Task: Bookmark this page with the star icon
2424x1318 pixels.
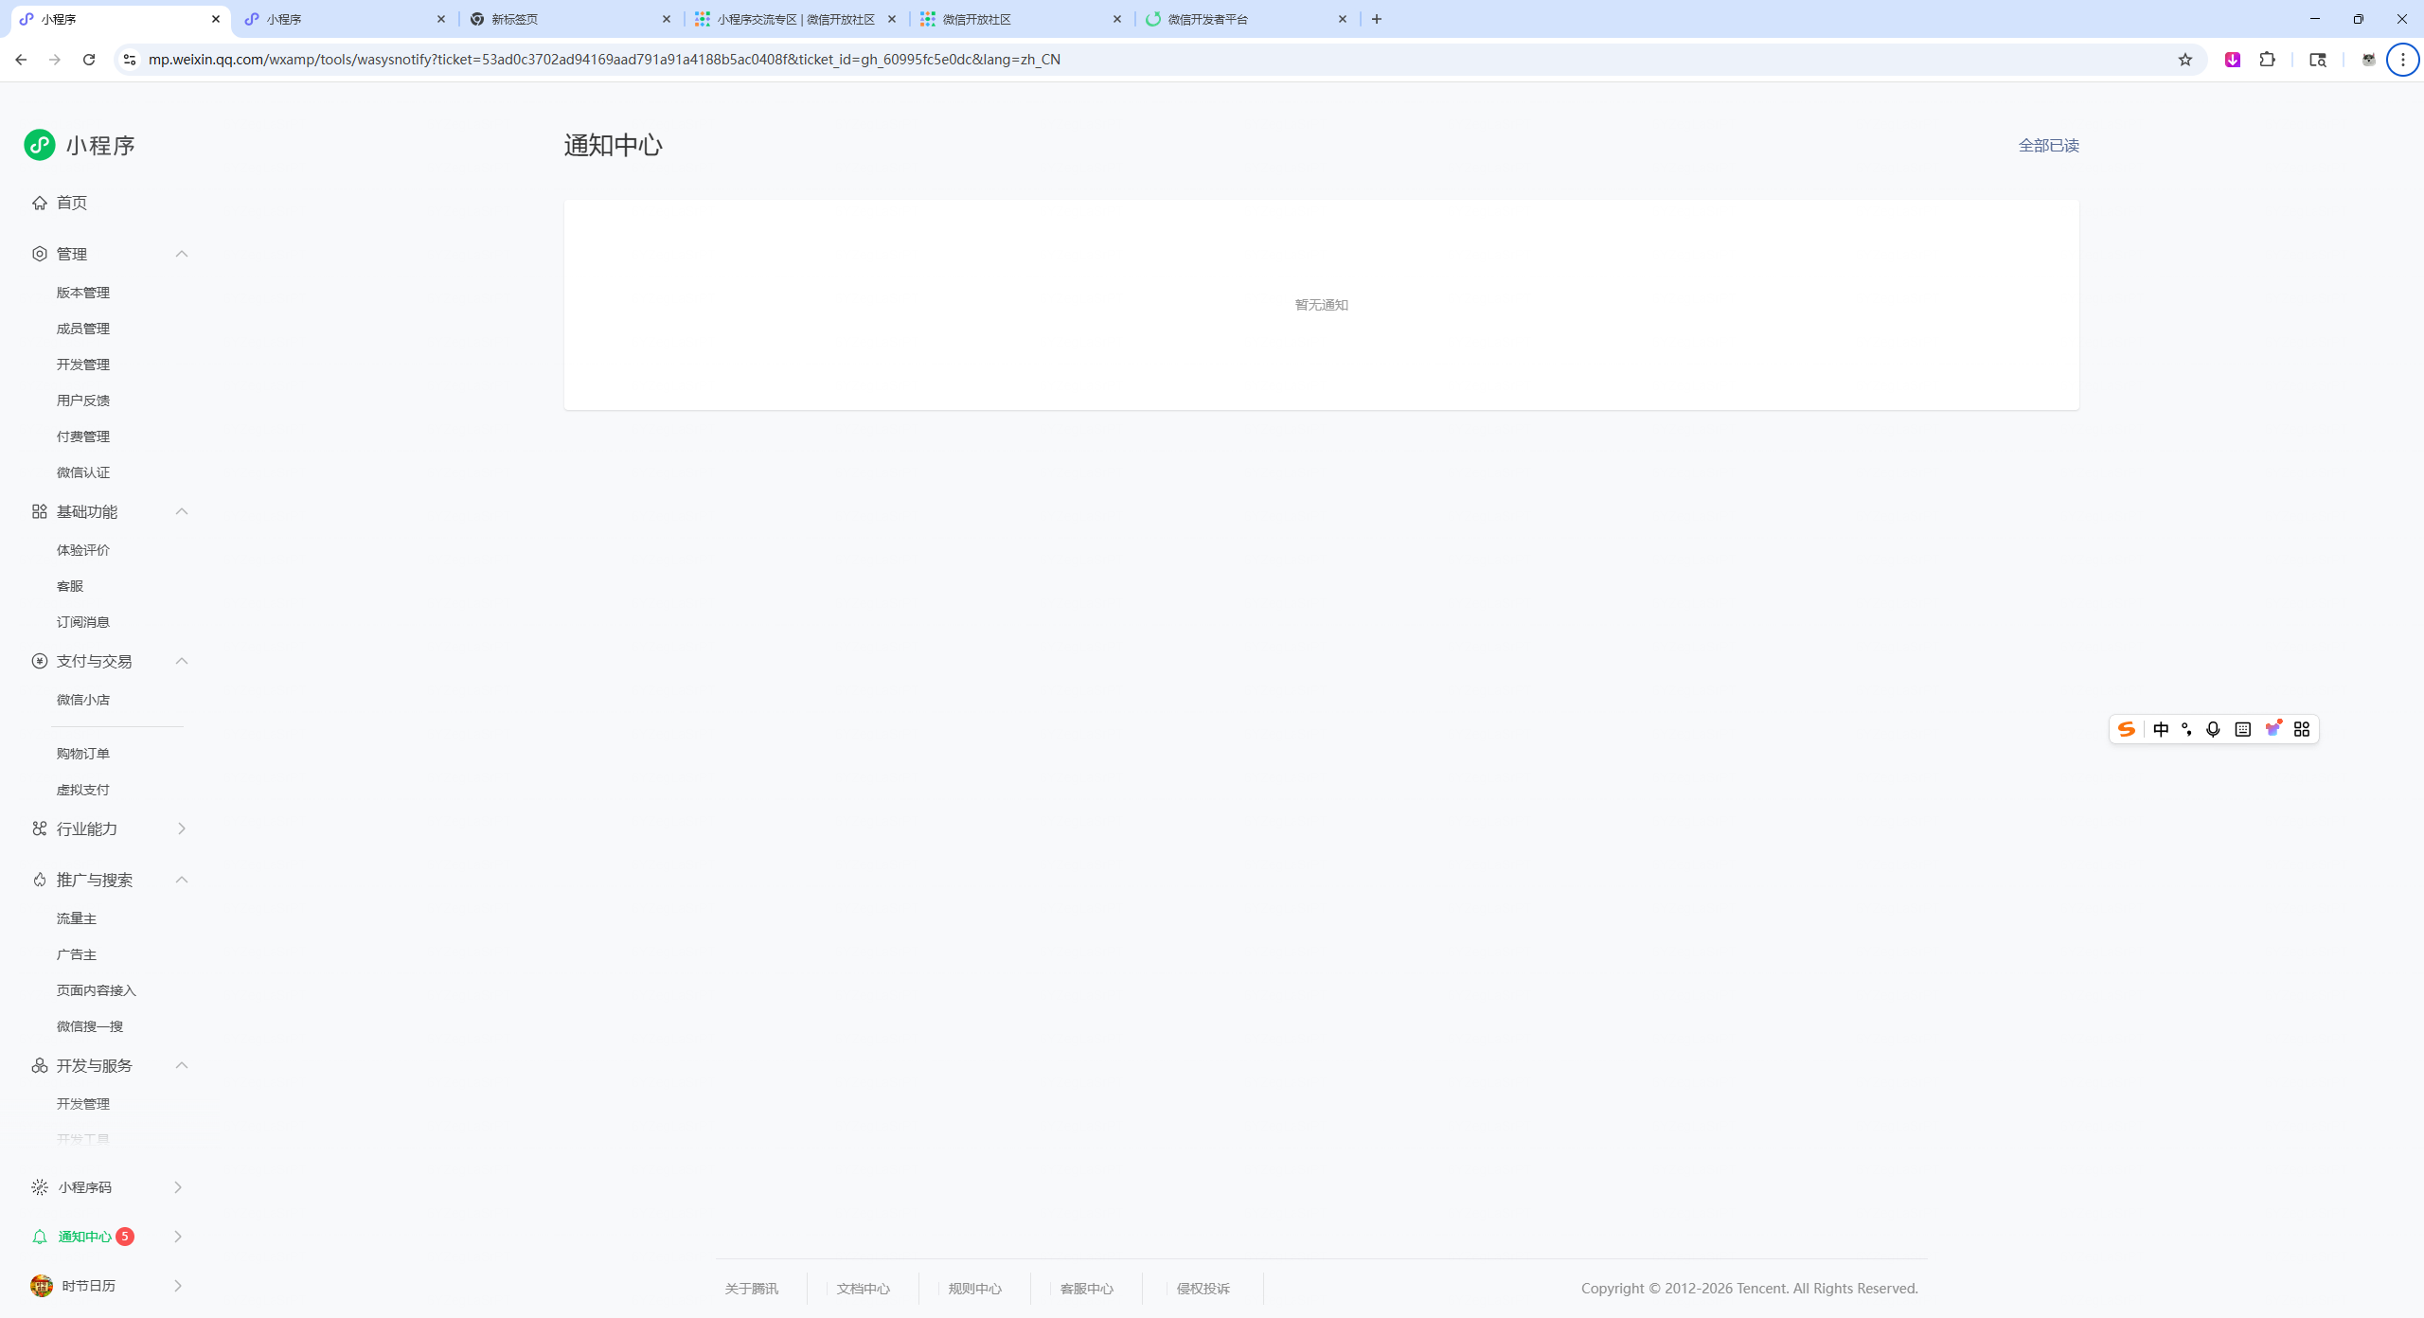Action: coord(2185,60)
